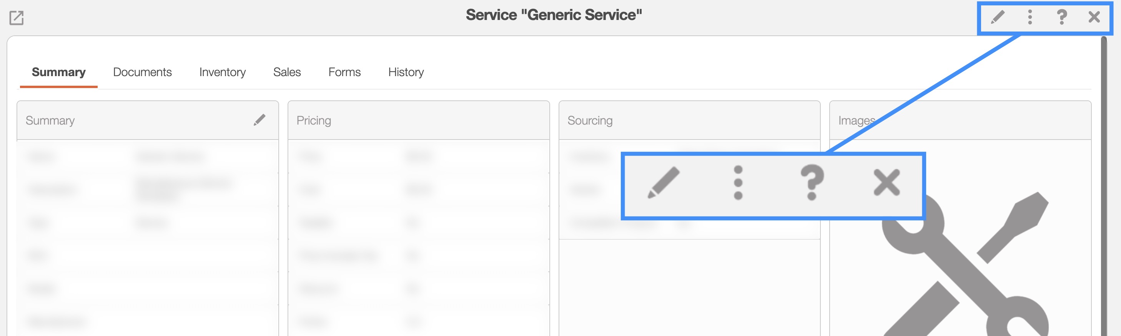Close the Generic Service dialog
This screenshot has width=1121, height=336.
(1094, 17)
